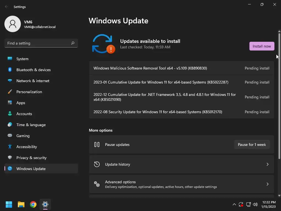
Task: Click the Last checked Today 11:59 AM text
Action: click(145, 47)
